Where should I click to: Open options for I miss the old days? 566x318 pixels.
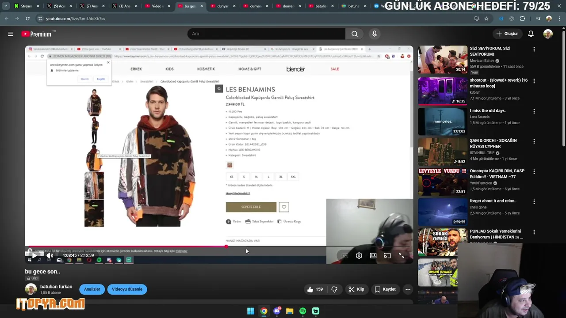tap(534, 112)
